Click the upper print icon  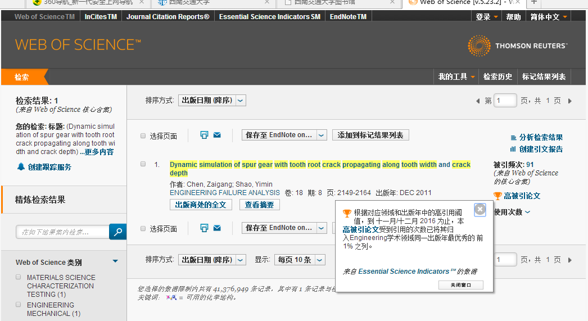204,135
